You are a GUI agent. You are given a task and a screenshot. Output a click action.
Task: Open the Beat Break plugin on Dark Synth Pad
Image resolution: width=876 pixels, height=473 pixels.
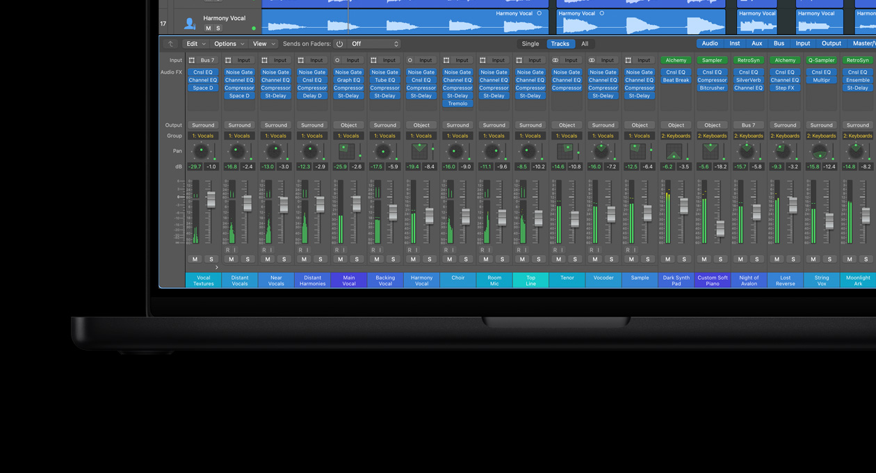(x=676, y=79)
